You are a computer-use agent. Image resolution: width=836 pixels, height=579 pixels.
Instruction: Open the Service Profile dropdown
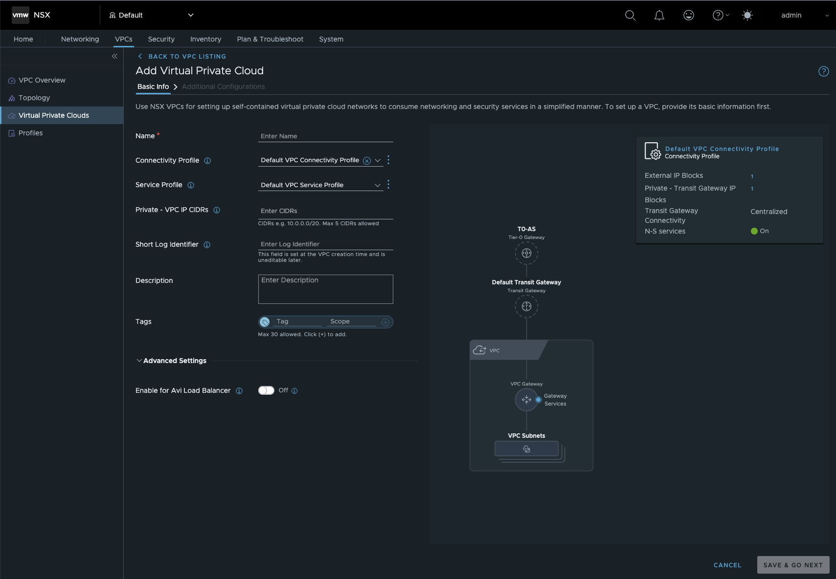377,185
